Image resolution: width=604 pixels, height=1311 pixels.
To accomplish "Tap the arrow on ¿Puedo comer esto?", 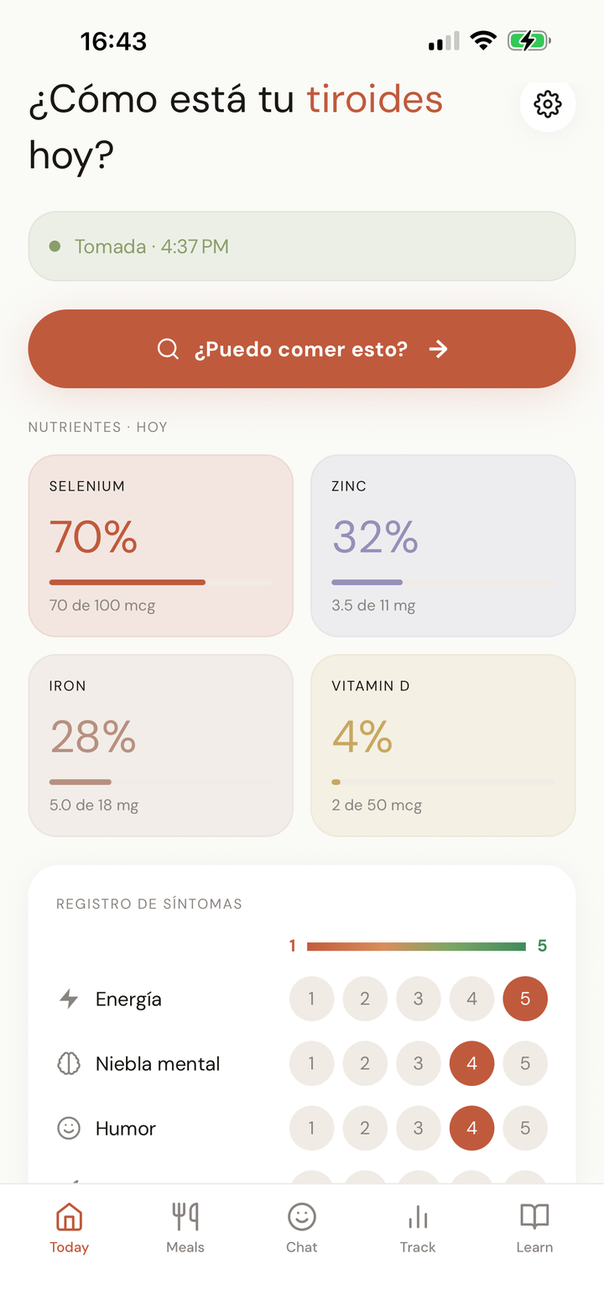I will point(438,349).
